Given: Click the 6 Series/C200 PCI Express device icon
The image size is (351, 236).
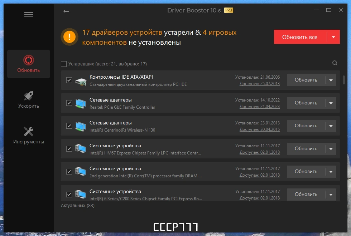Looking at the screenshot, I should pos(81,195).
